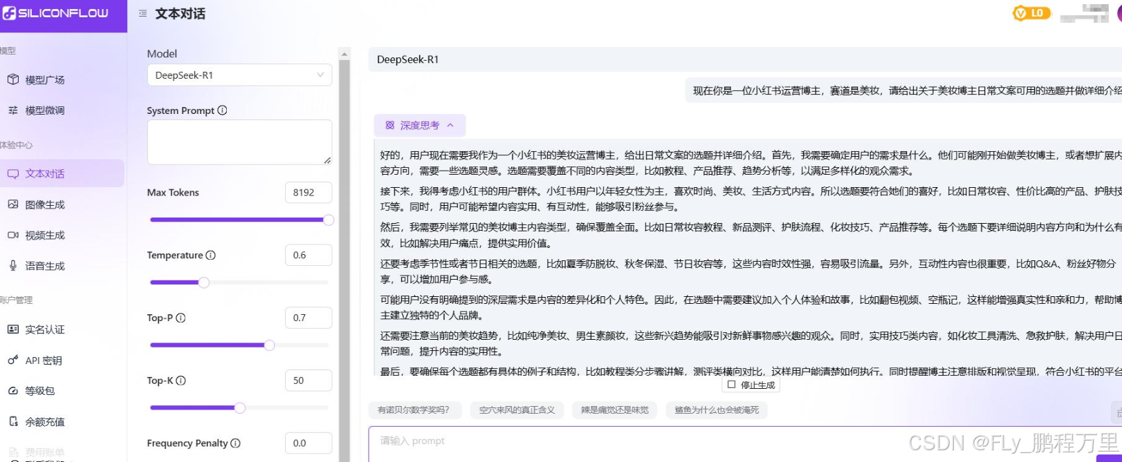Screen dimensions: 1122x462
Task: Click the 深度思考 atom icon
Action: pyautogui.click(x=390, y=126)
